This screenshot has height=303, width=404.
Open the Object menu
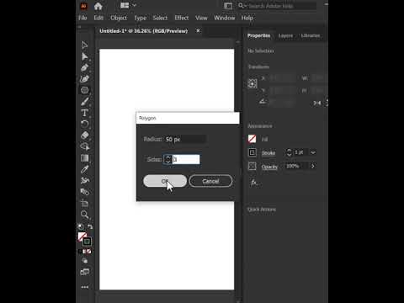coord(119,18)
